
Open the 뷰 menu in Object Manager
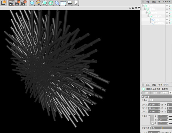tap(159, 1)
